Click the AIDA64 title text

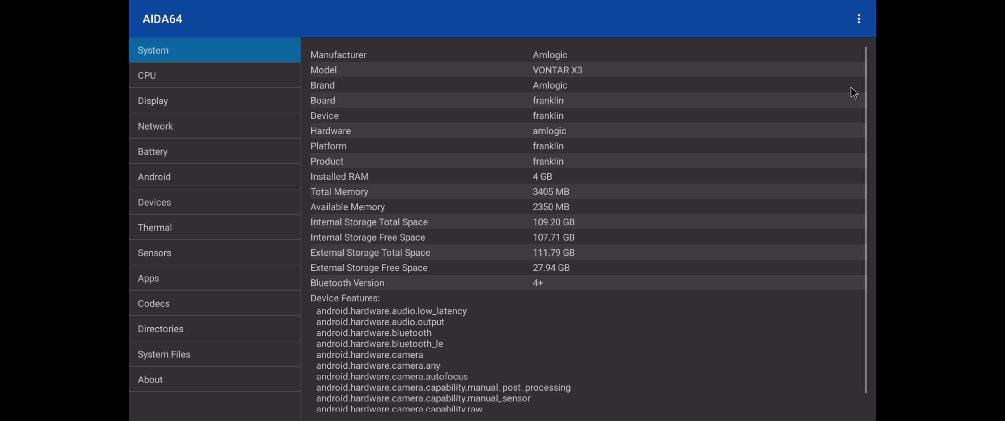pyautogui.click(x=162, y=19)
